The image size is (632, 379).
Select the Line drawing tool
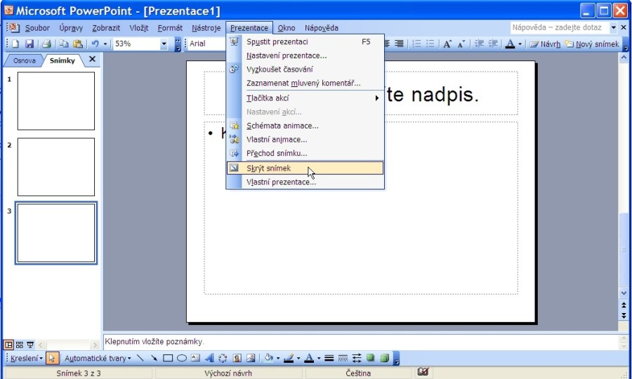pyautogui.click(x=140, y=358)
